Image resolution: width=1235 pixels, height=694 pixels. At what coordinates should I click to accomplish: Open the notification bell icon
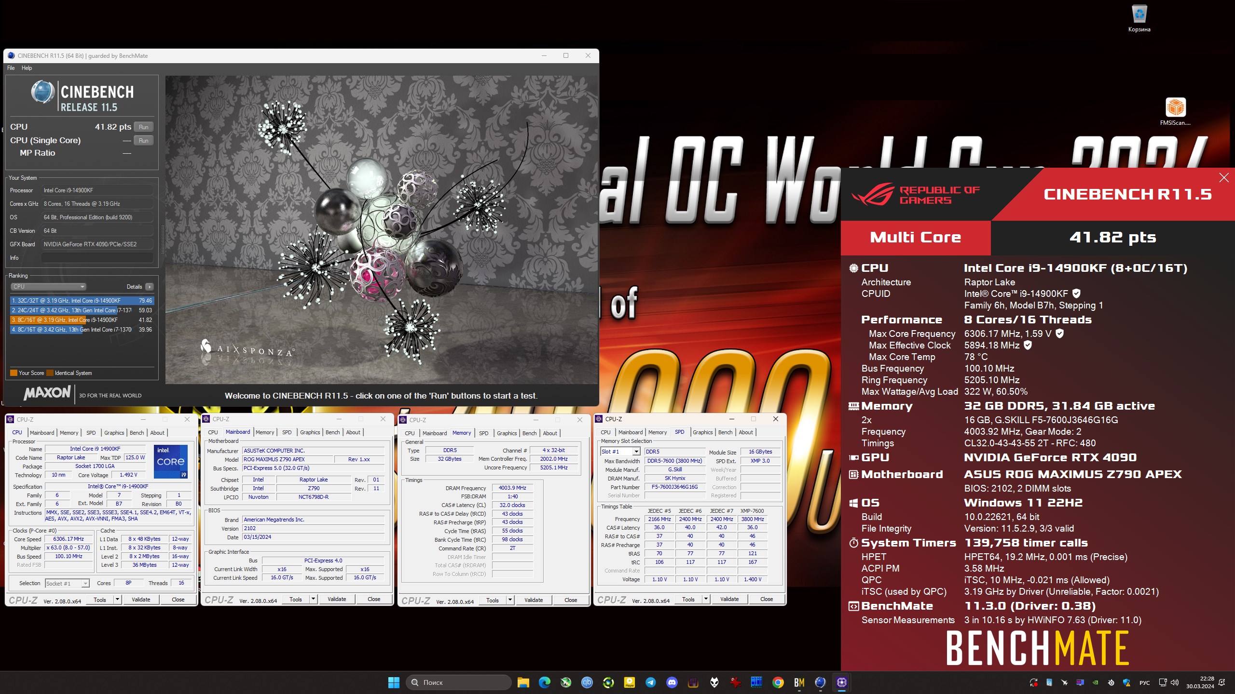click(x=1221, y=682)
